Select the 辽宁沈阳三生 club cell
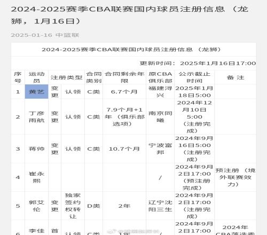Viewport: 267px width, 235px height. tap(160, 206)
